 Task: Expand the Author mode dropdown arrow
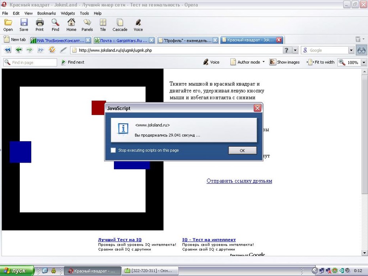[x=264, y=62]
